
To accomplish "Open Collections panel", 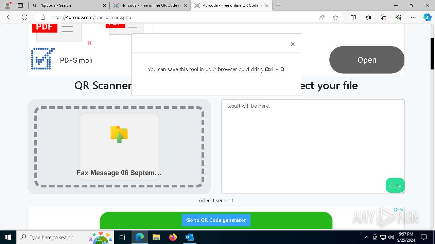I will coord(383,17).
